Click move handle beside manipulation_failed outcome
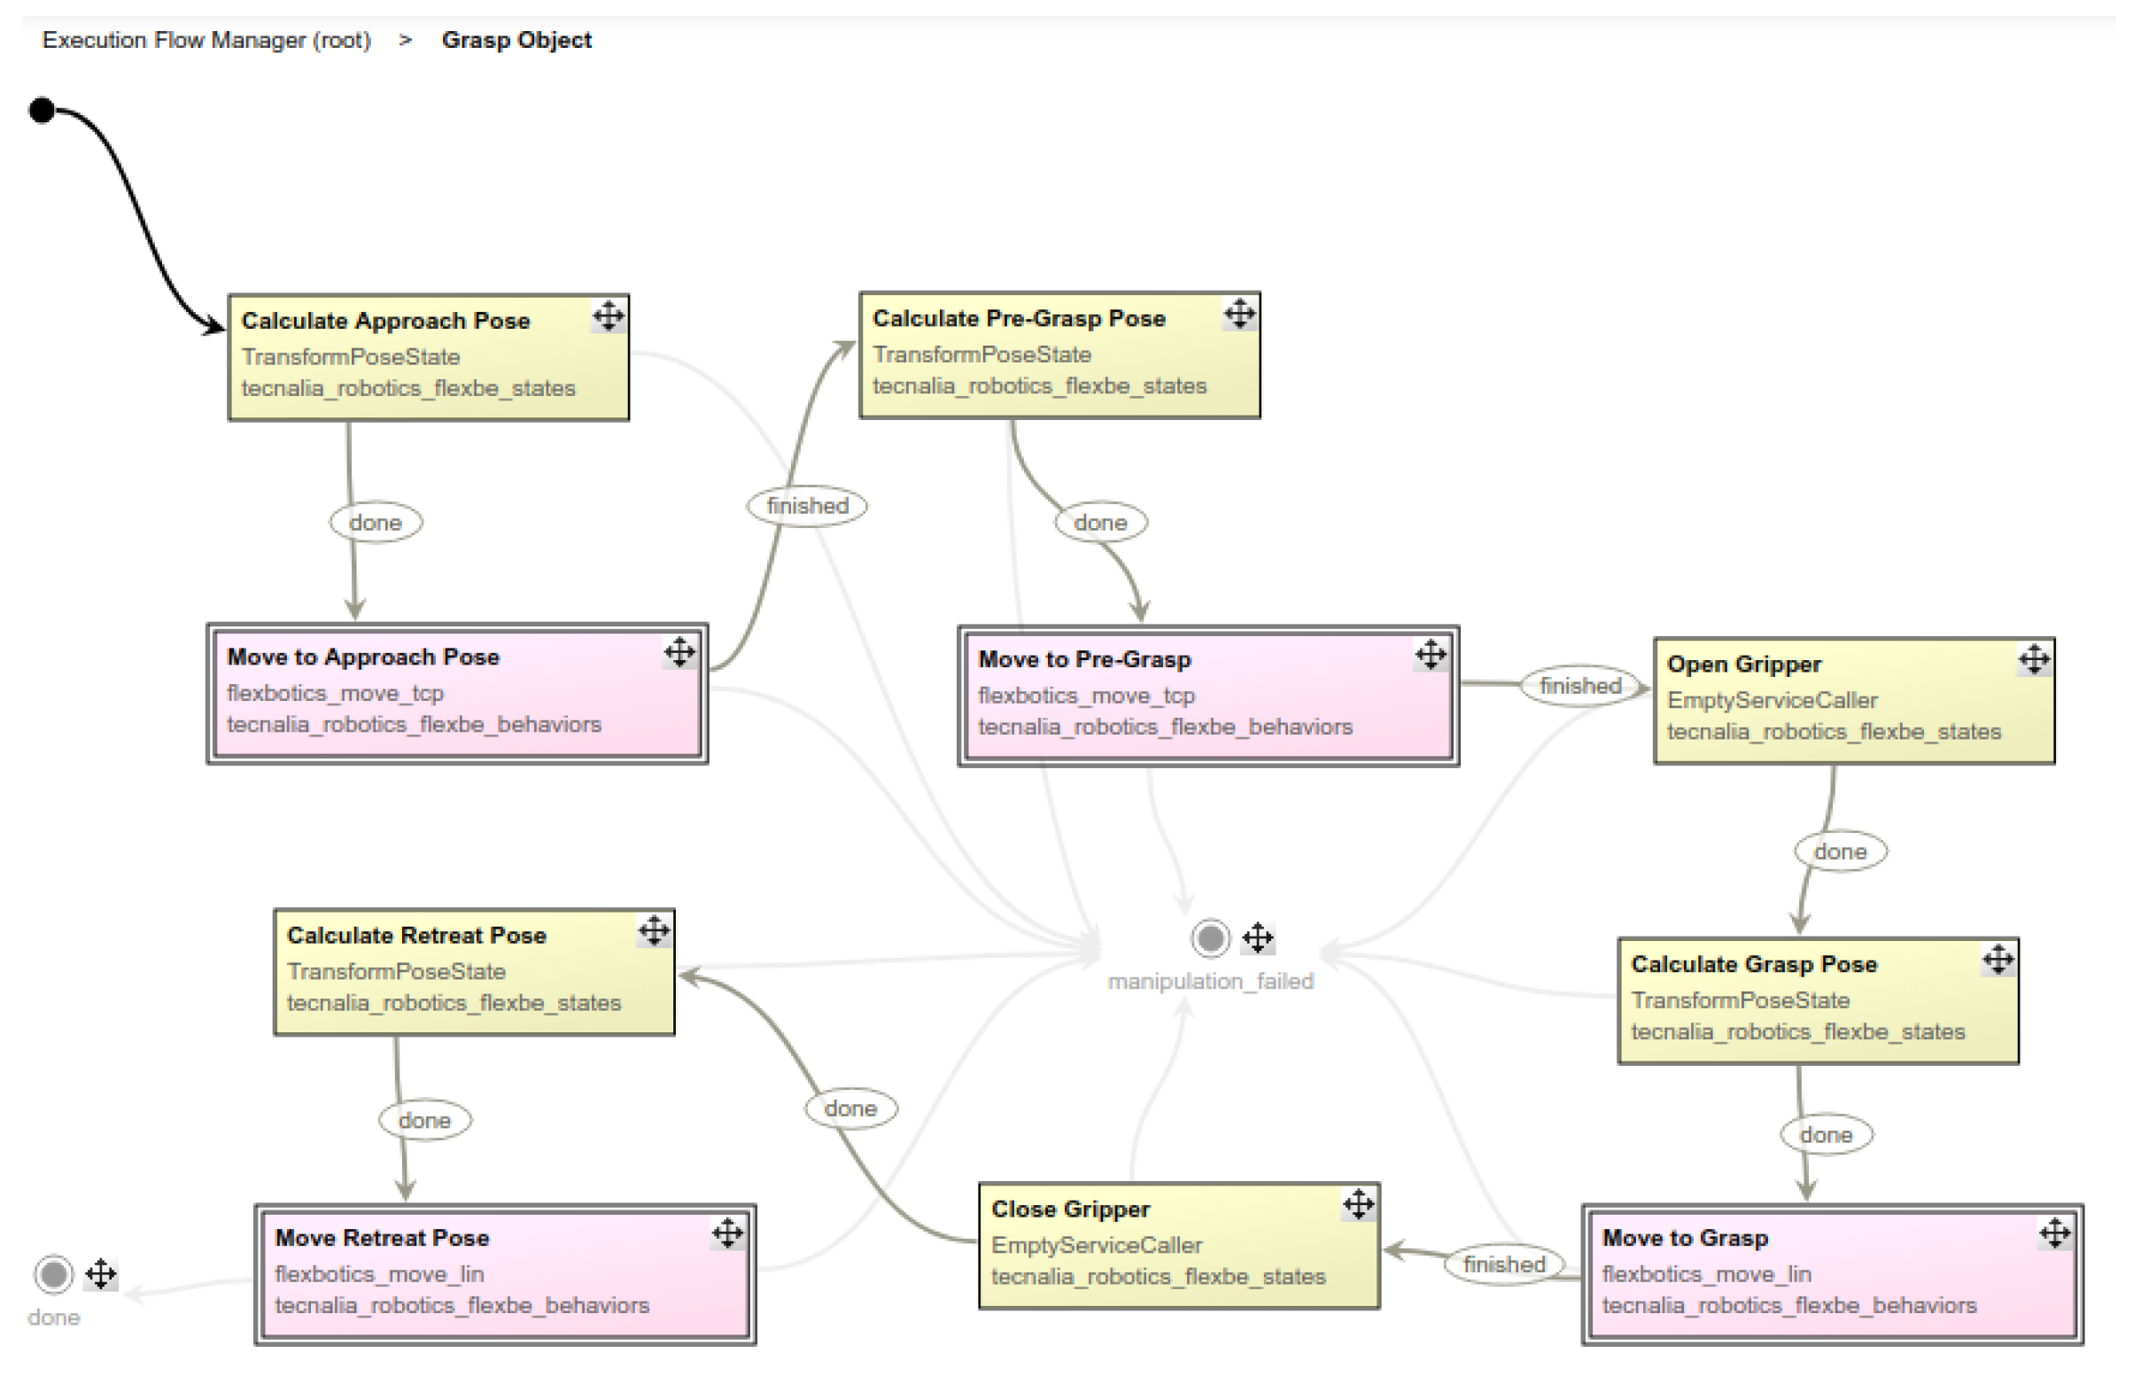The image size is (2141, 1392). click(x=1259, y=938)
